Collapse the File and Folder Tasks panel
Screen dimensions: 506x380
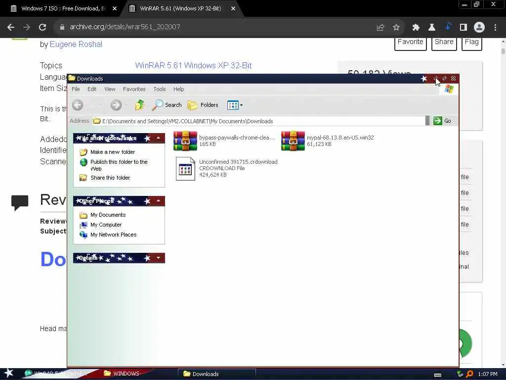tap(159, 138)
